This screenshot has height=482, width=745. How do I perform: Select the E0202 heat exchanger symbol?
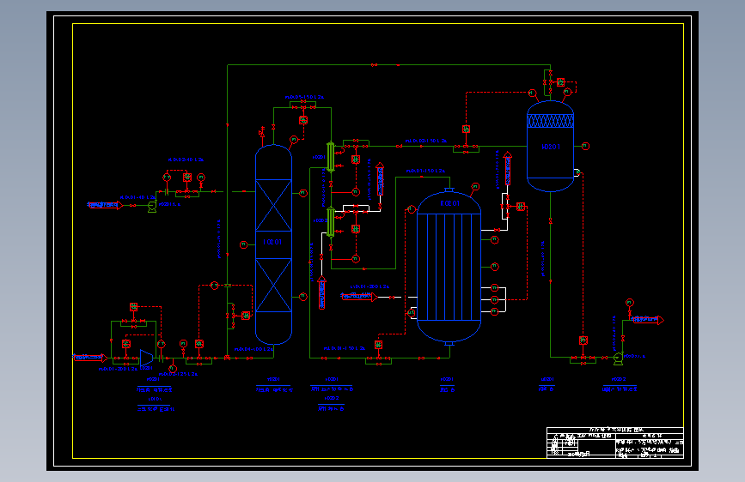tap(331, 222)
